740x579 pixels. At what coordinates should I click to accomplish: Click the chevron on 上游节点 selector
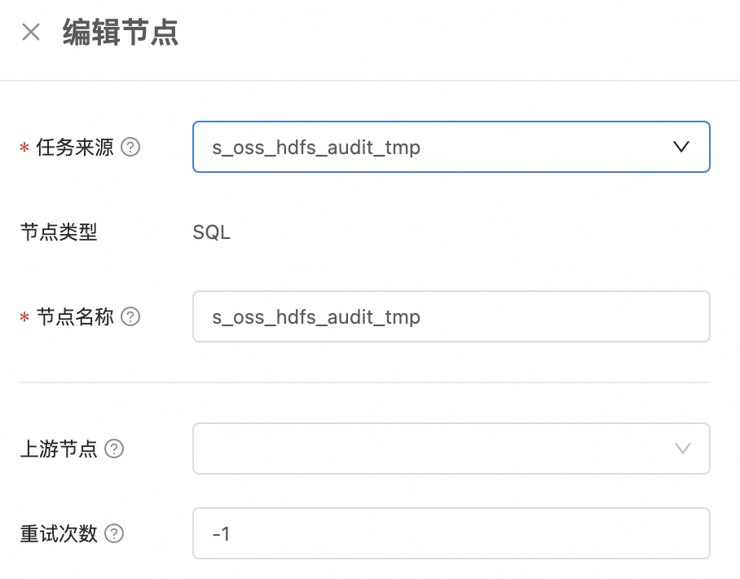(681, 449)
